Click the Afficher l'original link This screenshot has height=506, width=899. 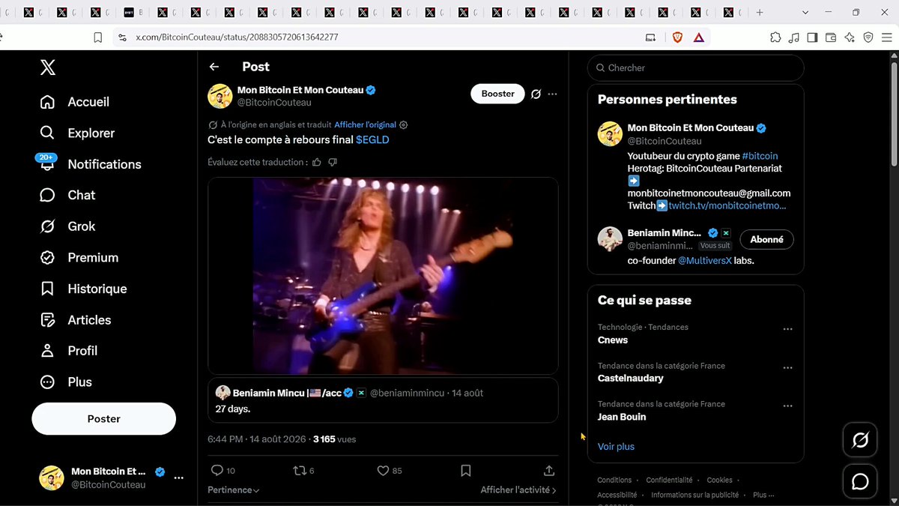point(365,125)
